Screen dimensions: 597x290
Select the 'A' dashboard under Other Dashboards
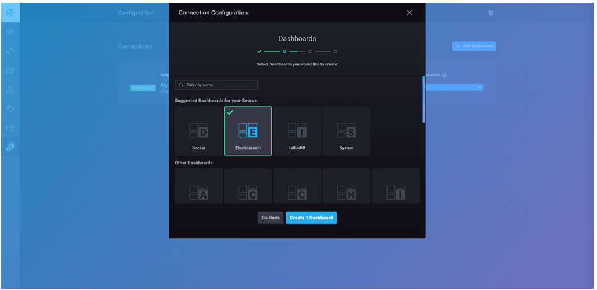pos(199,186)
